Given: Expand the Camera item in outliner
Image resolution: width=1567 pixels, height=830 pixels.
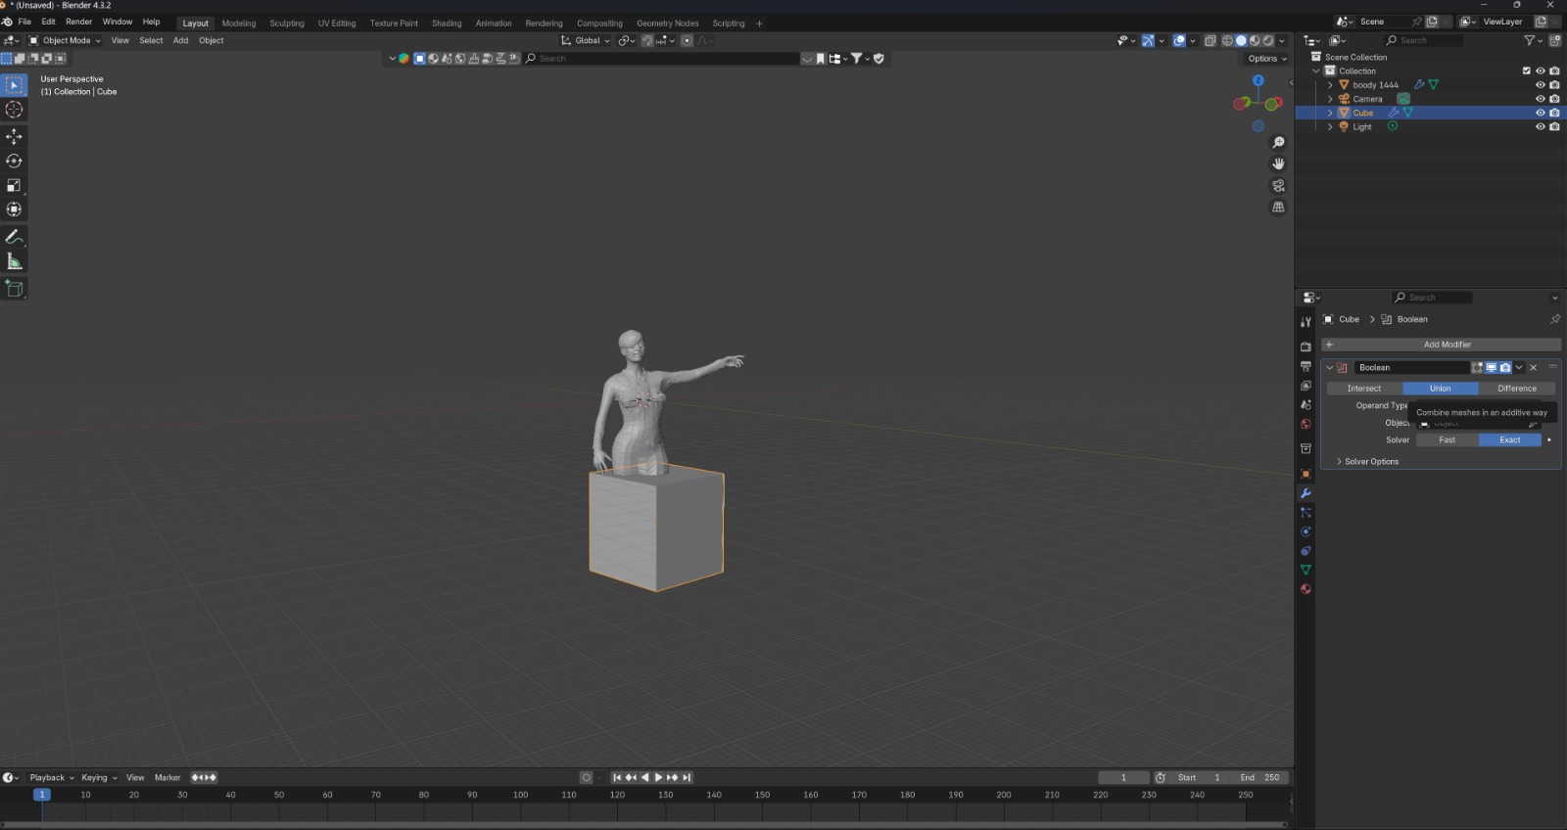Looking at the screenshot, I should (1330, 99).
